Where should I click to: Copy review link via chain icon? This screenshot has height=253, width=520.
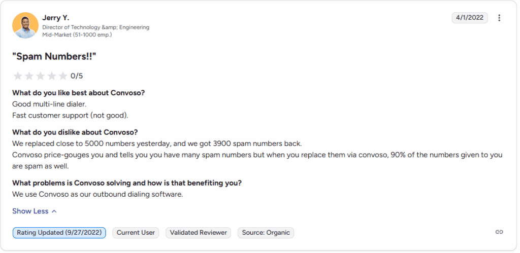coord(499,232)
